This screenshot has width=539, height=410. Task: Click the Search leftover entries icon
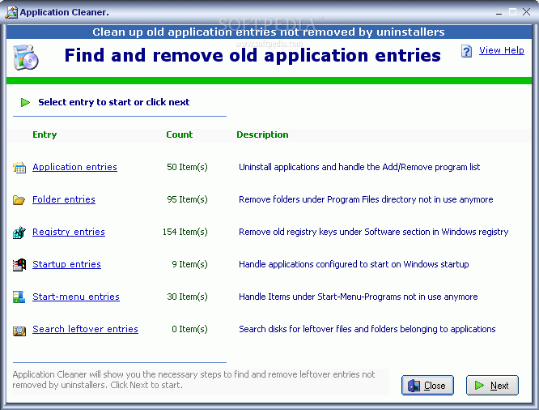pyautogui.click(x=19, y=331)
